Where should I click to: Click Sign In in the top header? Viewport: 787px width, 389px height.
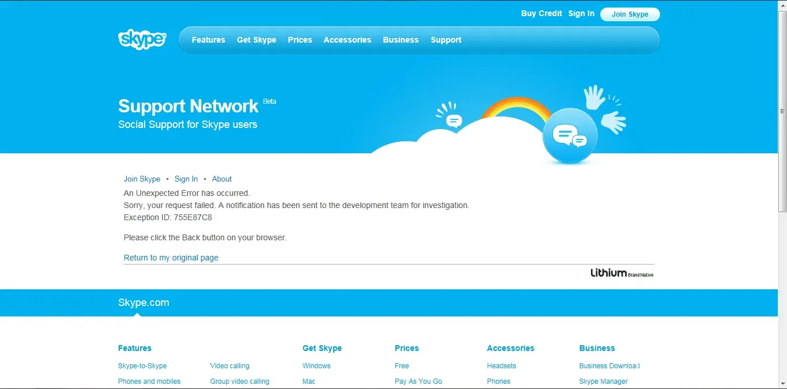pos(581,13)
